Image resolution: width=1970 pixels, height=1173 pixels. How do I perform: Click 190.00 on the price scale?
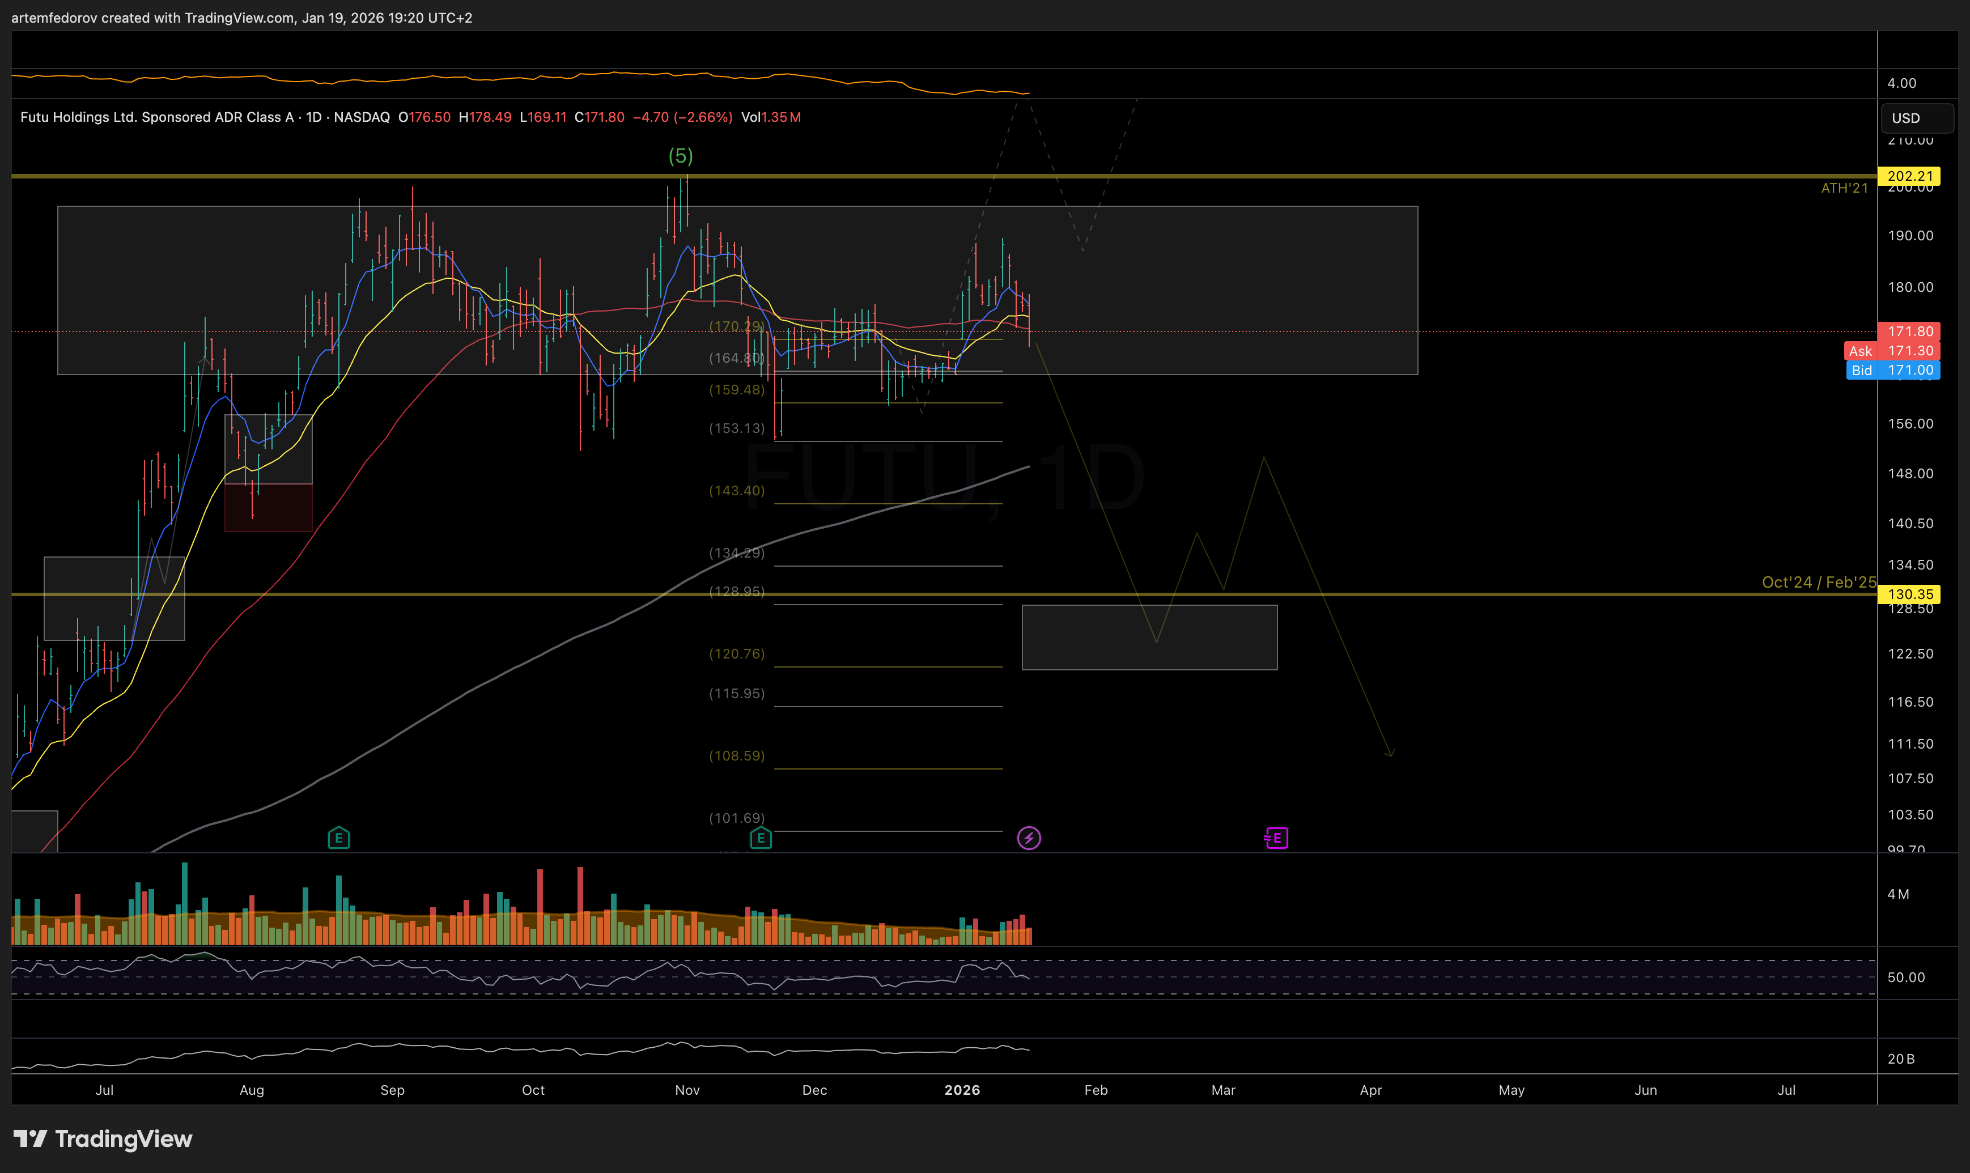click(x=1910, y=236)
